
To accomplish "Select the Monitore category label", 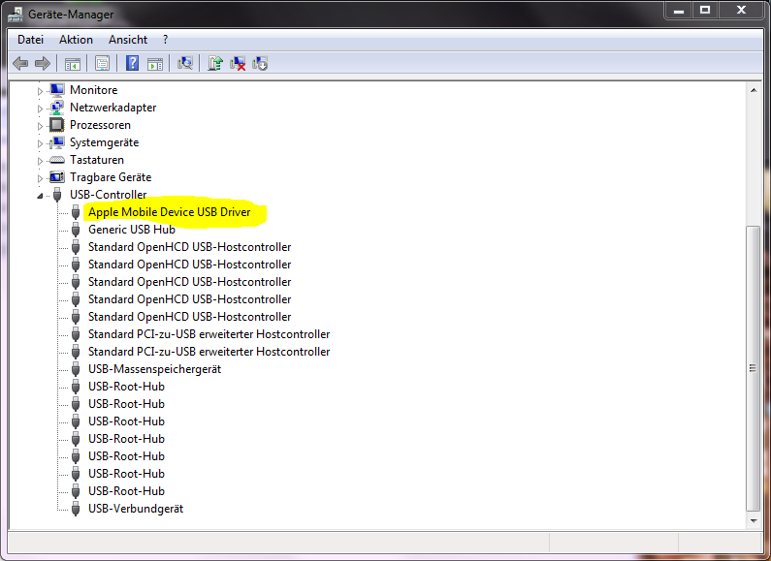I will 93,90.
